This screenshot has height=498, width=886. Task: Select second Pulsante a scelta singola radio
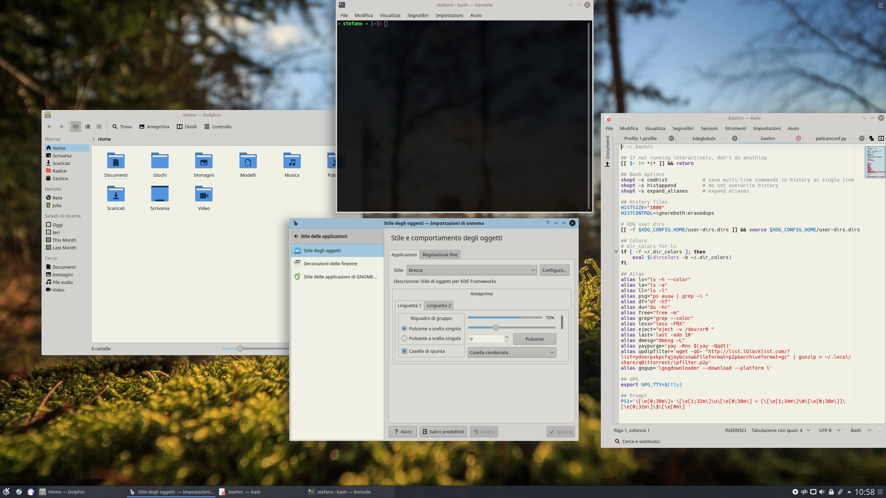tap(404, 338)
